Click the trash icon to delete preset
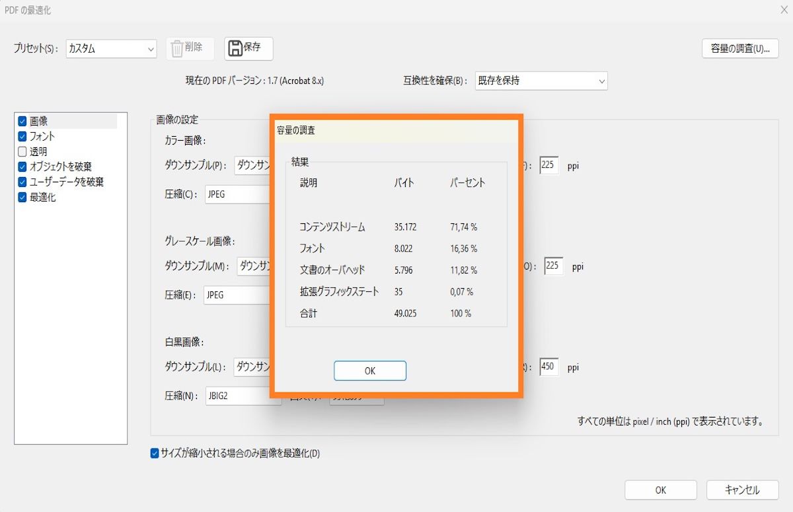Screen dimensions: 793x512 tap(176, 48)
